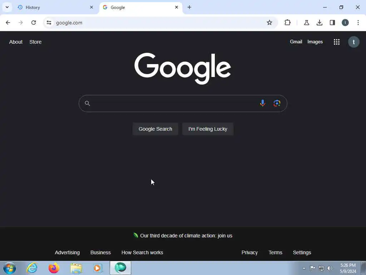Go to Google Images
This screenshot has width=366, height=275.
[x=315, y=42]
